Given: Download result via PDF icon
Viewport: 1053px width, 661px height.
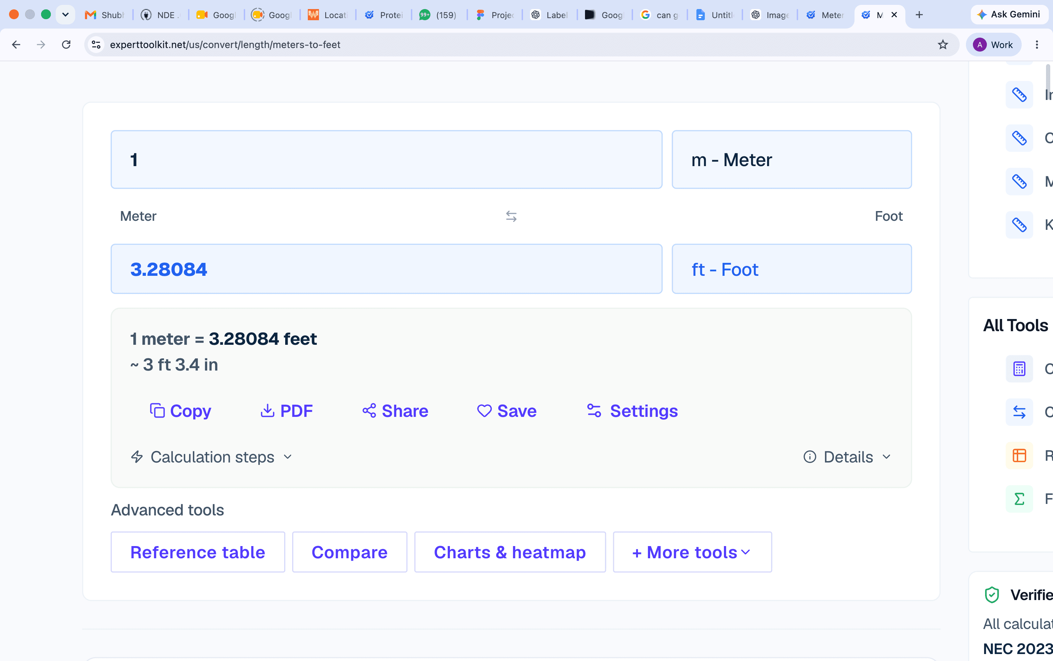Looking at the screenshot, I should 267,411.
